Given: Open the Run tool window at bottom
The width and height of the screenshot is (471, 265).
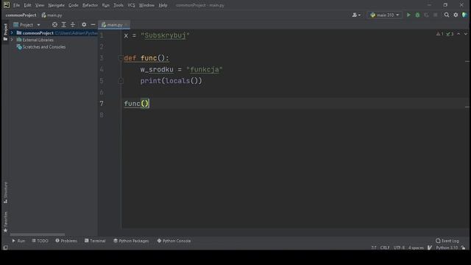Looking at the screenshot, I should (x=18, y=241).
